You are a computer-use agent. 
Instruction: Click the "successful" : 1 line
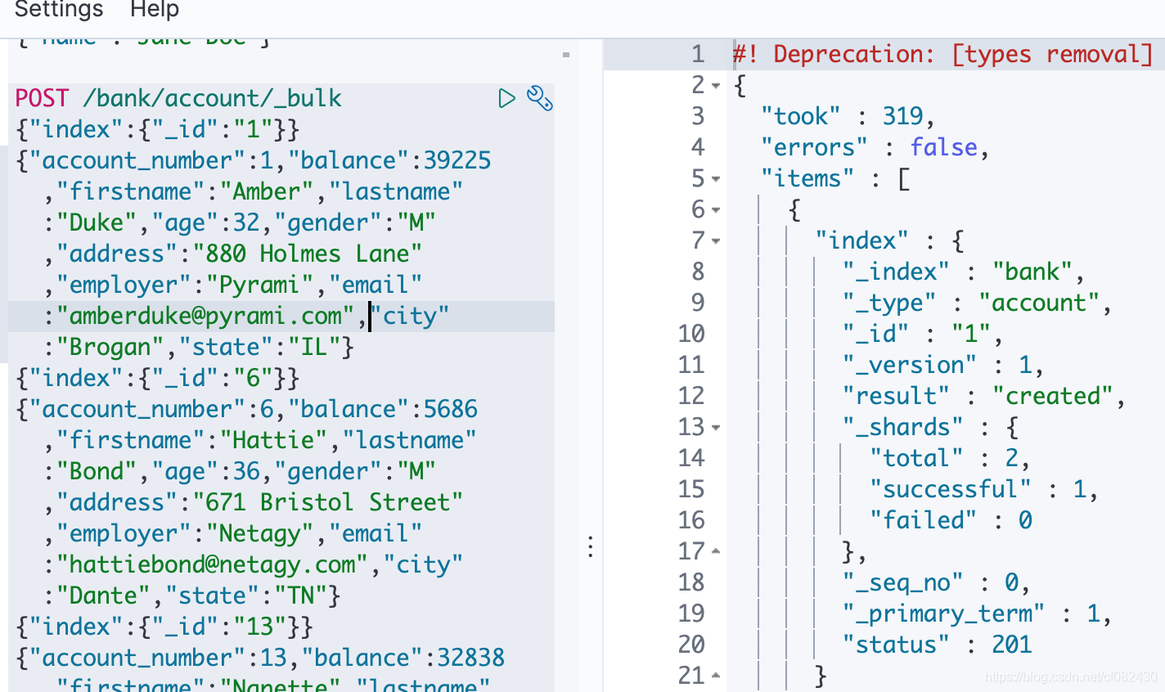pyautogui.click(x=983, y=489)
